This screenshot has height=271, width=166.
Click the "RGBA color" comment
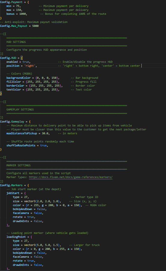tap(96, 205)
